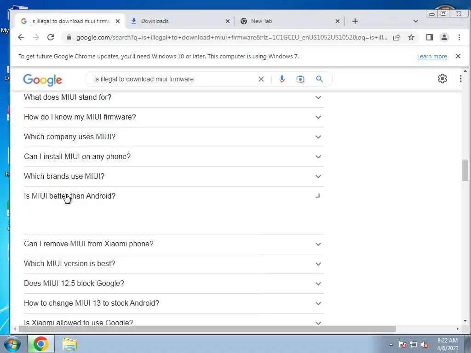
Task: Open a new browser tab
Action: point(355,21)
